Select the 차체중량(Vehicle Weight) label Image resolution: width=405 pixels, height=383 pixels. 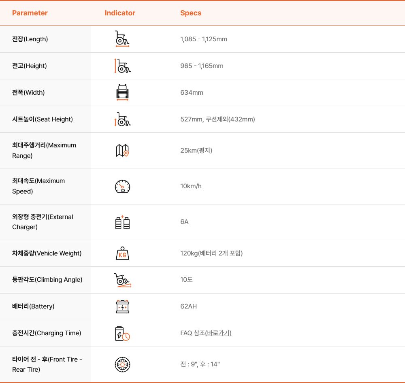[47, 253]
